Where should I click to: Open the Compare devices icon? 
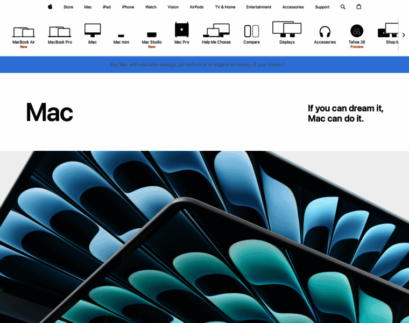point(251,31)
